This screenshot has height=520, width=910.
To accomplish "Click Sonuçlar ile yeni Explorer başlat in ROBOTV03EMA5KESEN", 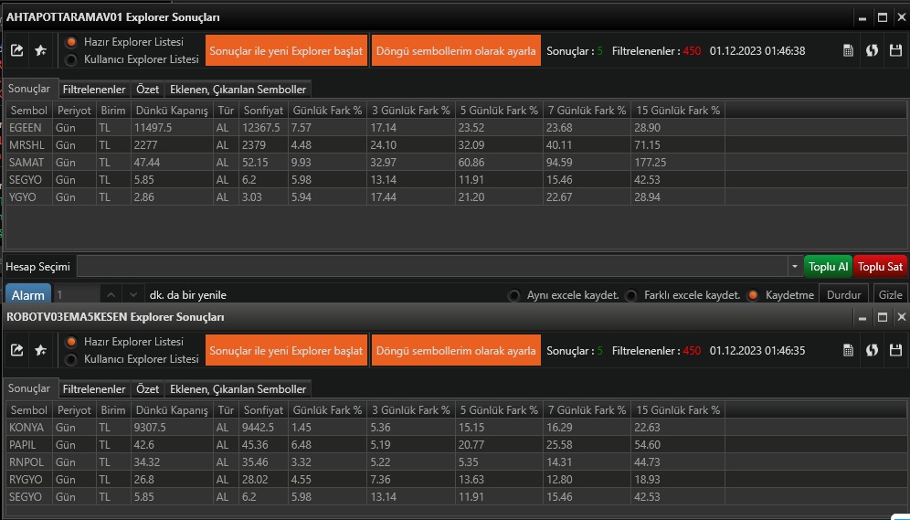I will point(286,350).
